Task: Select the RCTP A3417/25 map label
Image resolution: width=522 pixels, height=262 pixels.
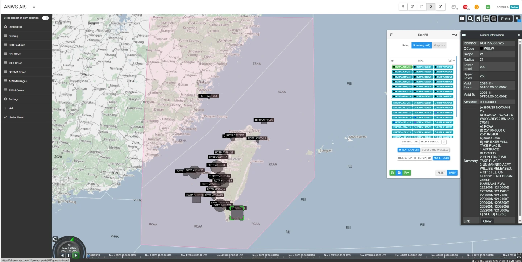Action: [208, 96]
